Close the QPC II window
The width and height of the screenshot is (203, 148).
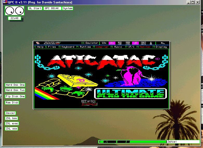[198, 2]
